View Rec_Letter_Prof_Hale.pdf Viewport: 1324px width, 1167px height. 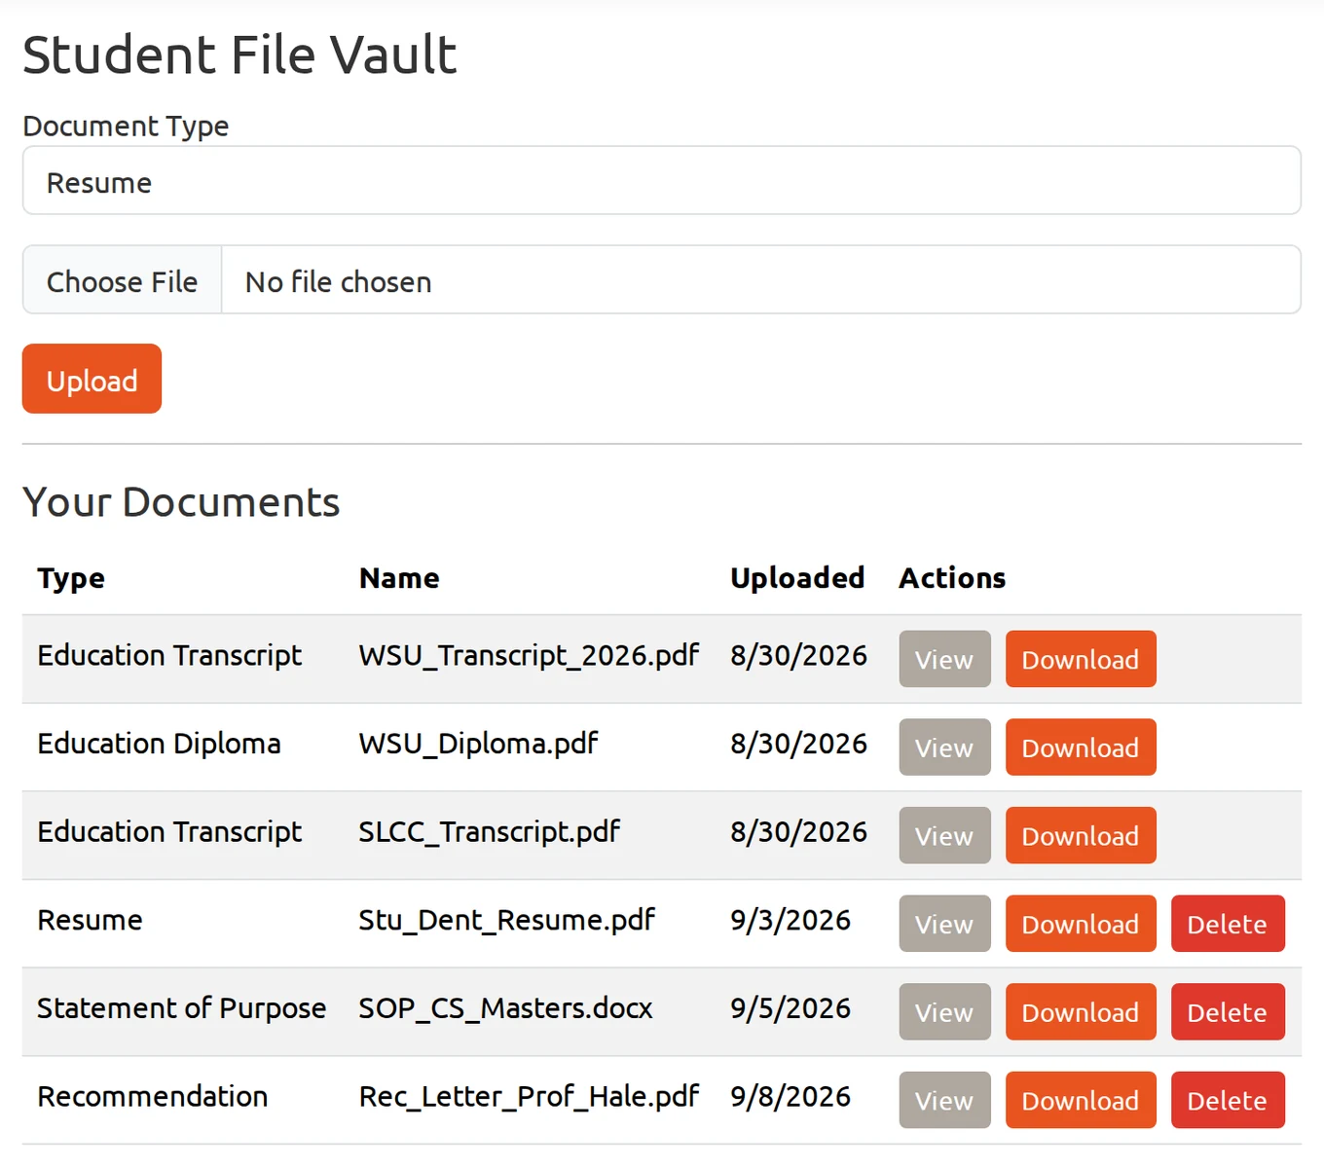coord(944,1100)
